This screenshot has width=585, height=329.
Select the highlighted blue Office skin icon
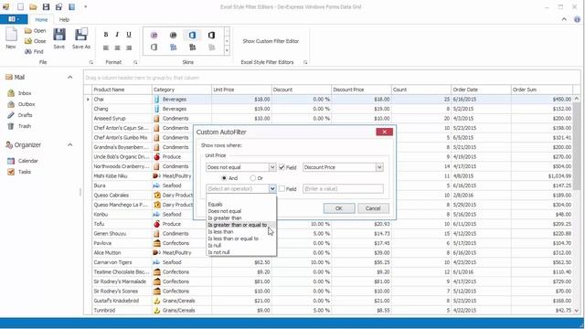(192, 35)
